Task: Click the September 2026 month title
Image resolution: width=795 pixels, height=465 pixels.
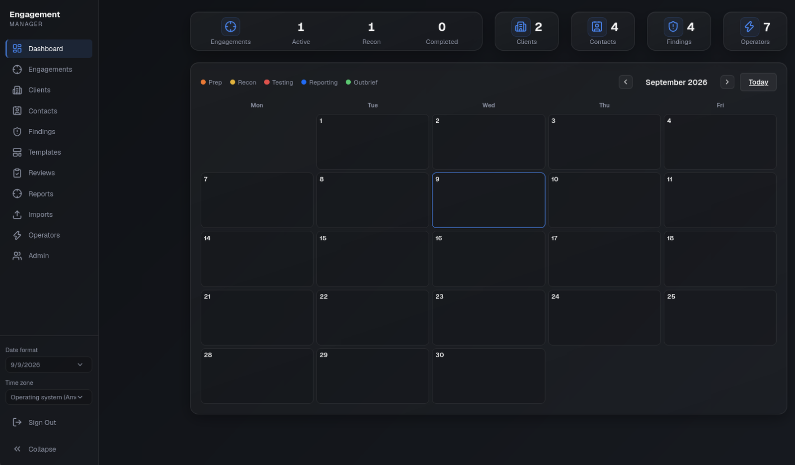Action: 676,82
